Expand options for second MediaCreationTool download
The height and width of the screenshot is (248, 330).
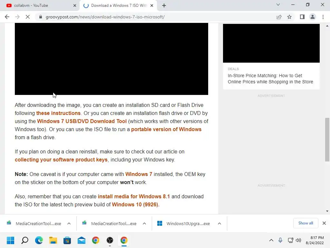pyautogui.click(x=144, y=223)
